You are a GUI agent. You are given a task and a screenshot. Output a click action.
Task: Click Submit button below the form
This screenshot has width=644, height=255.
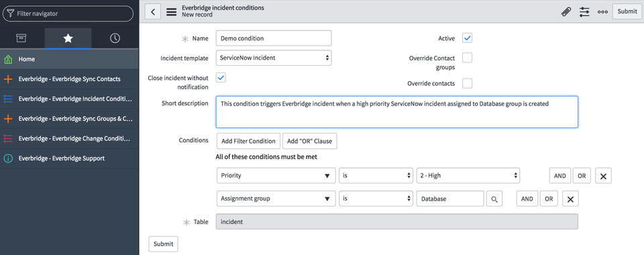164,244
